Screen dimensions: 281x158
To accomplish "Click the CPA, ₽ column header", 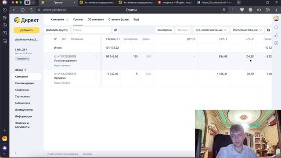I will [x=223, y=39].
